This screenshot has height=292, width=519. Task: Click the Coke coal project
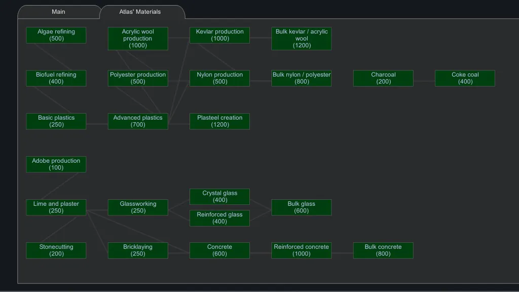tap(465, 78)
